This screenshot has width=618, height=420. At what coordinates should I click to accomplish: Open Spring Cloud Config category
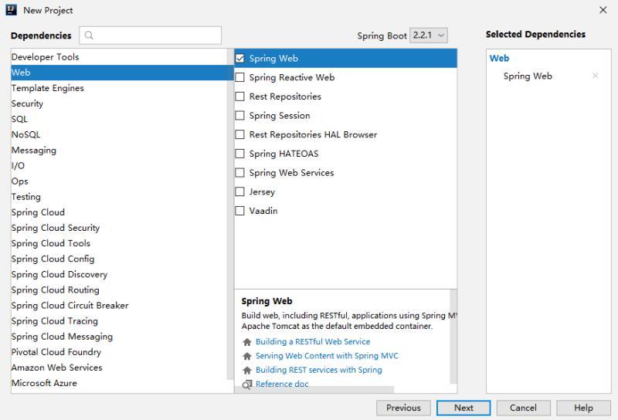tap(119, 259)
